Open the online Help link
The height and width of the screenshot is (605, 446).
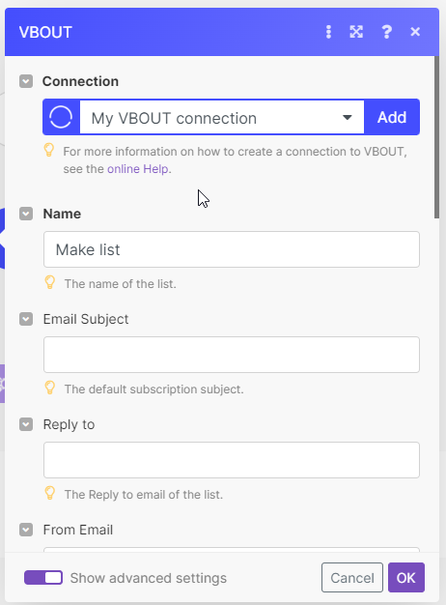138,169
